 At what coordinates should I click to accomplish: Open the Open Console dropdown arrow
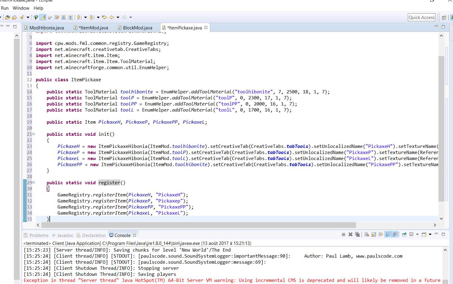click(430, 234)
